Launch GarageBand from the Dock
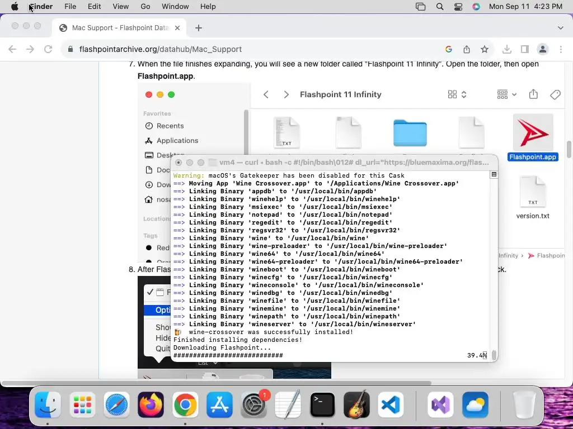Viewport: 573px width, 429px height. click(x=356, y=405)
